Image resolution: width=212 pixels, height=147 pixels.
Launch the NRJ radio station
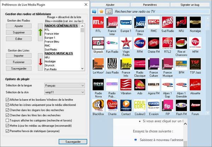pos(181,22)
